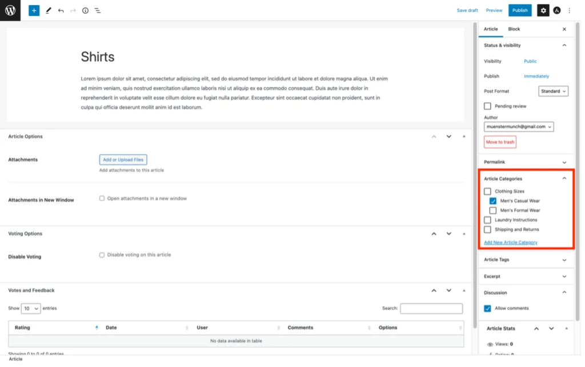The height and width of the screenshot is (367, 585).
Task: Click the circular plugin icon beside gear
Action: (557, 10)
